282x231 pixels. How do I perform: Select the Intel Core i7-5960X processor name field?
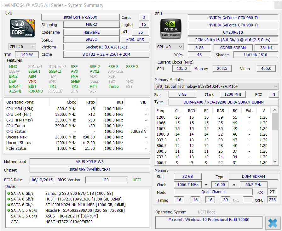point(80,17)
